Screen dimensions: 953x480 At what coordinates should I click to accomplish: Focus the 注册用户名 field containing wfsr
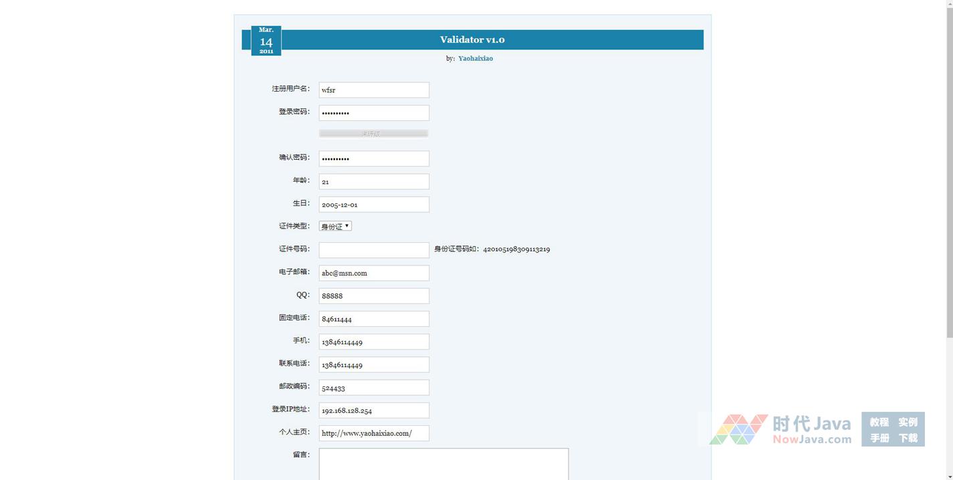[x=374, y=90]
